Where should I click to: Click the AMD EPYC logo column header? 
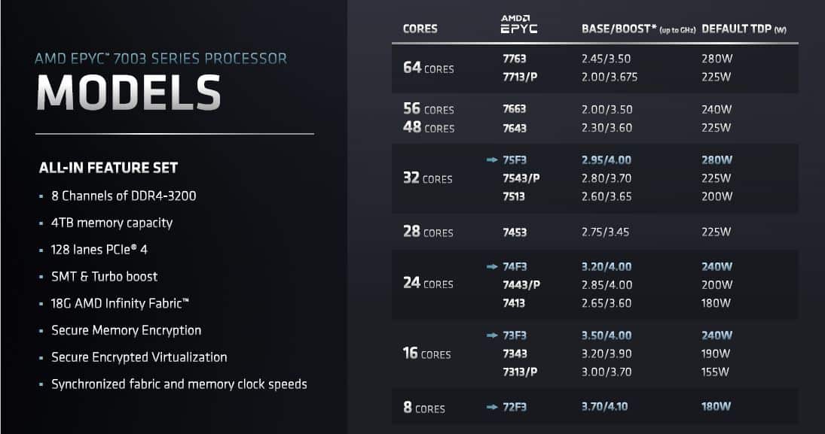(x=519, y=24)
